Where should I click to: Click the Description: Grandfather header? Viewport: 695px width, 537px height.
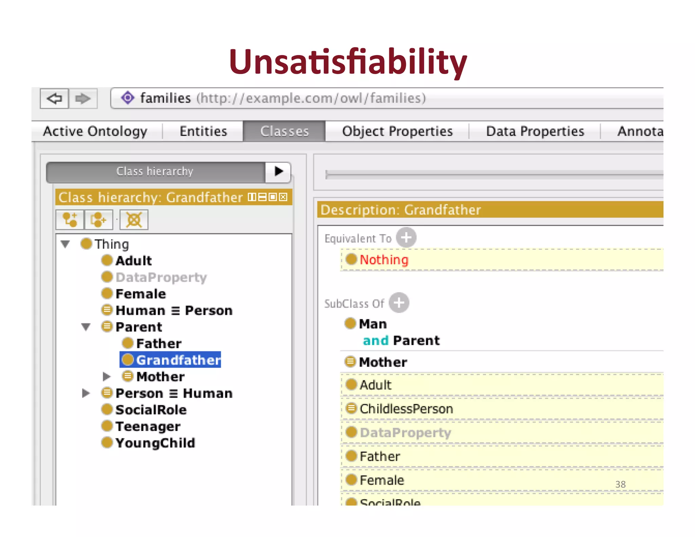pyautogui.click(x=490, y=210)
